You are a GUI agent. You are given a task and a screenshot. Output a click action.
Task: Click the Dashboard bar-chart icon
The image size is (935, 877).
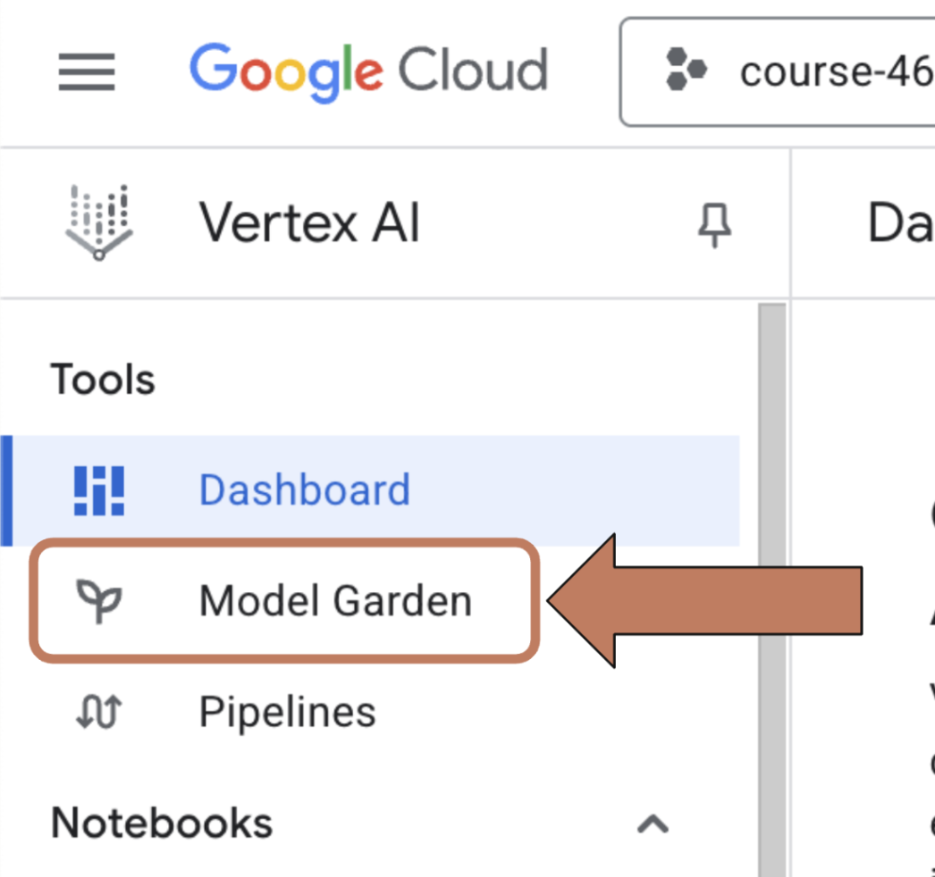(x=99, y=490)
